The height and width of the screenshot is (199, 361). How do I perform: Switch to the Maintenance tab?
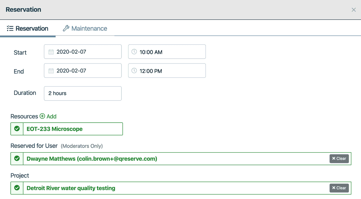[85, 28]
